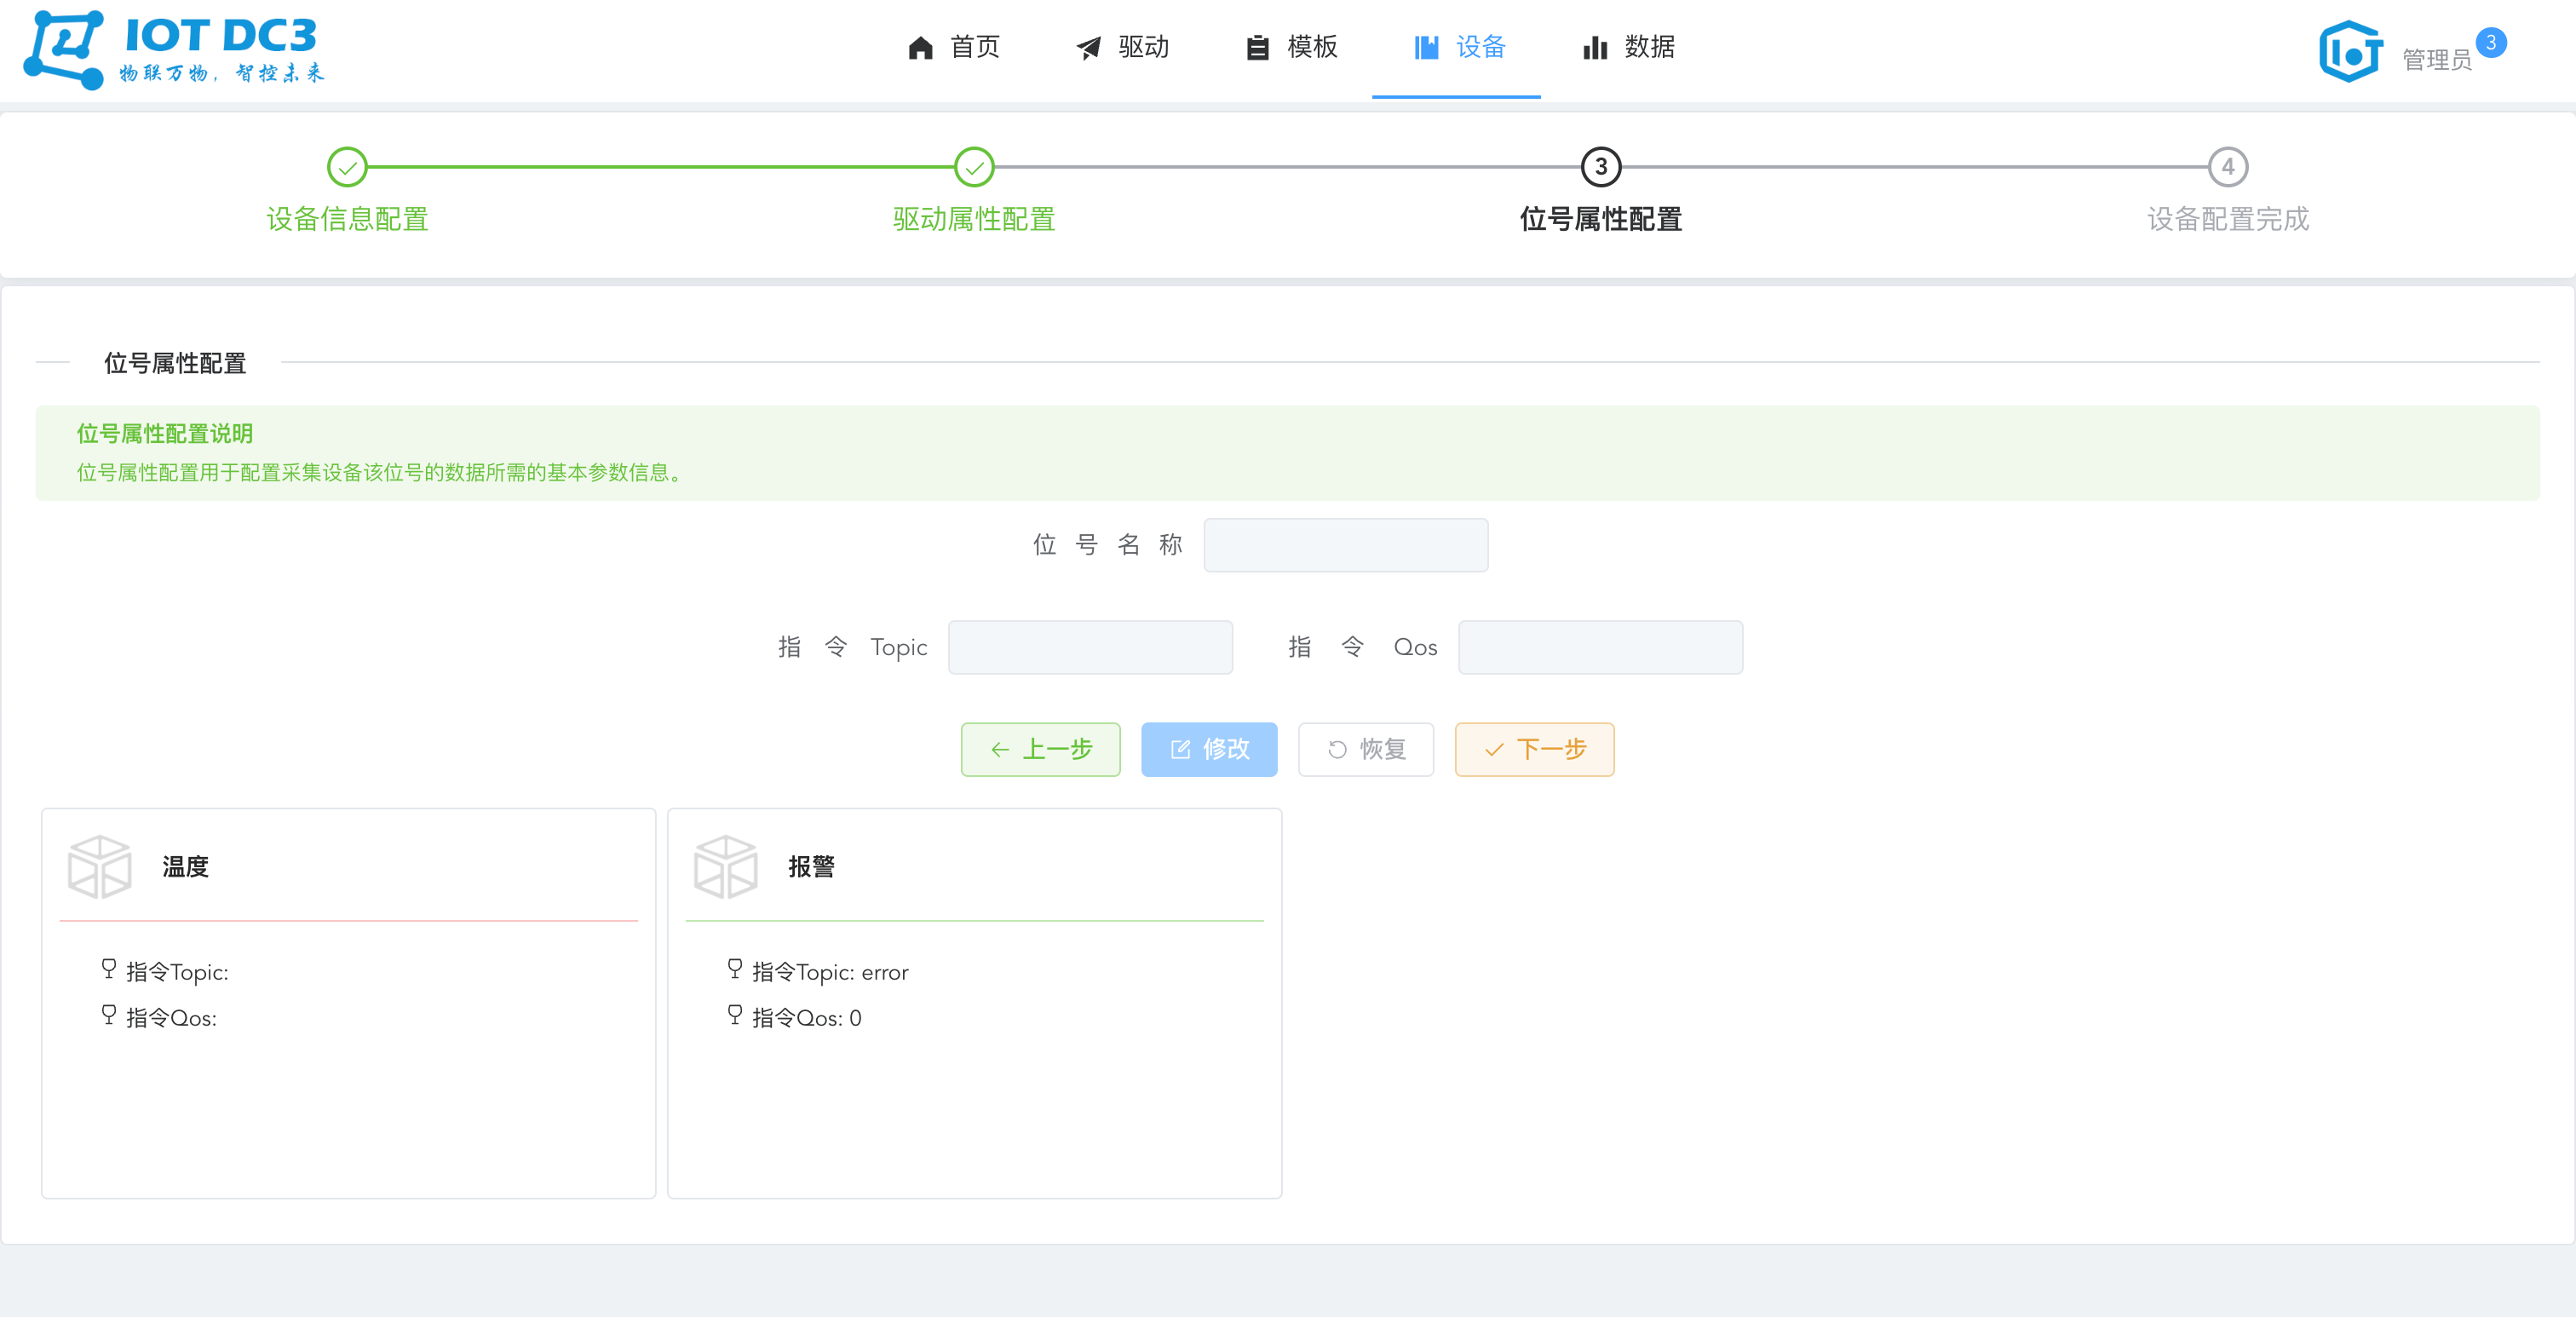Open the 管理员 user menu
The width and height of the screenshot is (2576, 1317).
2436,60
